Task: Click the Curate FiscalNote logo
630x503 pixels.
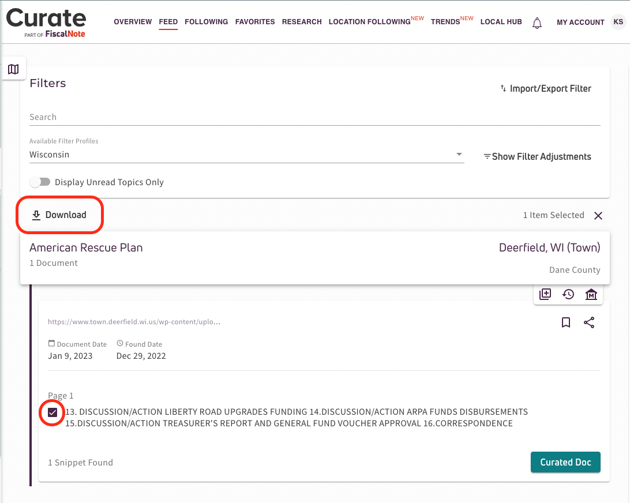Action: (46, 23)
